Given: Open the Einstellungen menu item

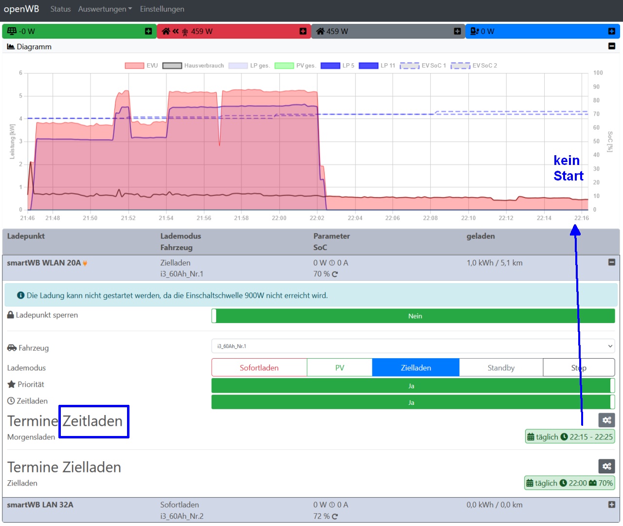Looking at the screenshot, I should click(162, 9).
